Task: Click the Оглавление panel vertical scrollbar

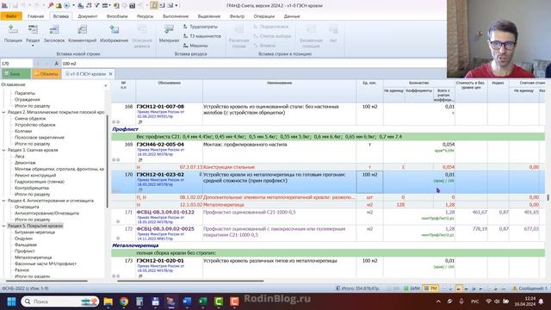Action: click(107, 162)
